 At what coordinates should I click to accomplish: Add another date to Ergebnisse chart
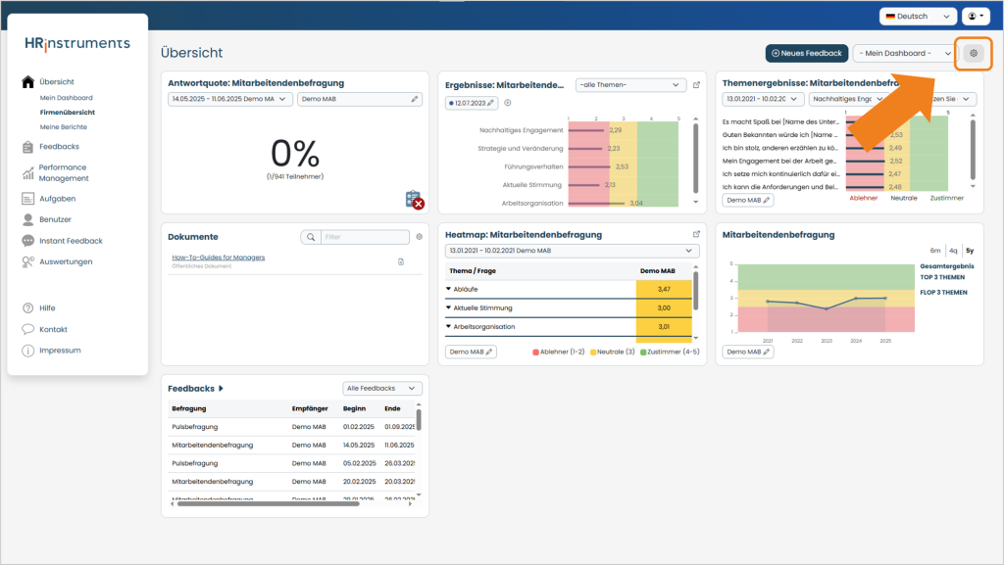click(x=508, y=103)
